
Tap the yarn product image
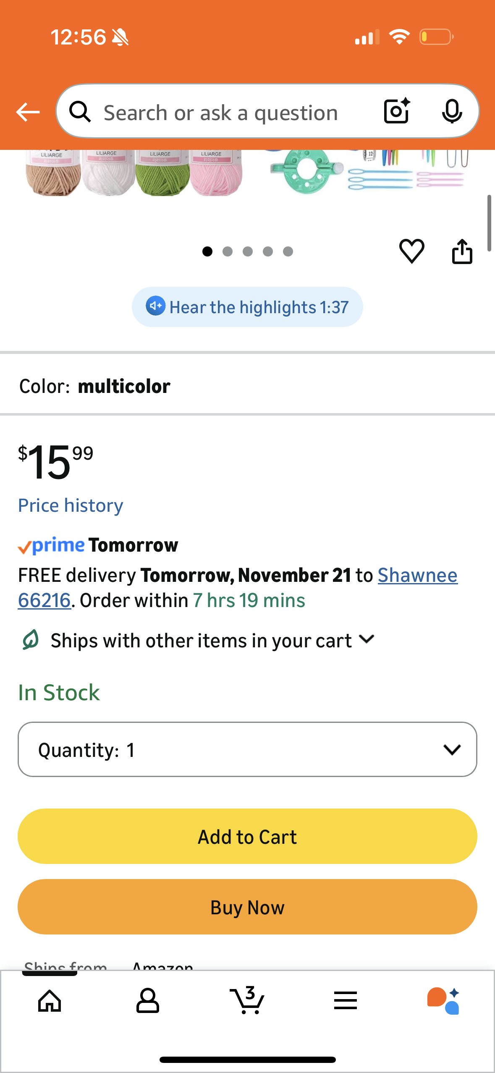point(134,173)
